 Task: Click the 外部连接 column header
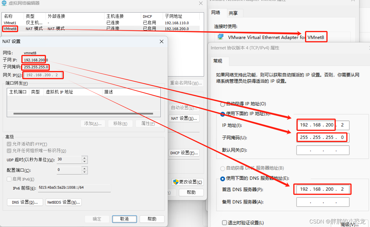point(75,16)
